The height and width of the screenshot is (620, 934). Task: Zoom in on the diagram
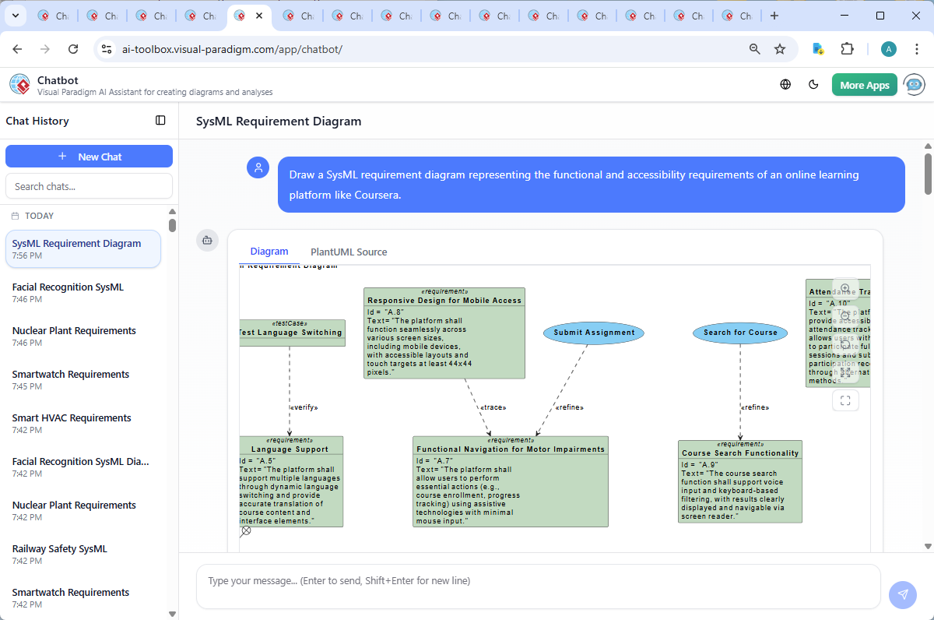(845, 287)
